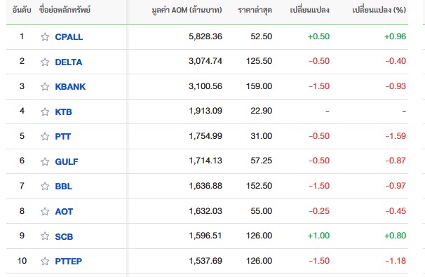This screenshot has width=425, height=277.
Task: Mark KTB as favorite with star
Action: (x=45, y=112)
